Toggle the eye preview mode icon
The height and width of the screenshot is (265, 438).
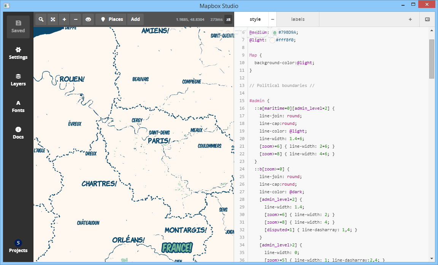[88, 19]
